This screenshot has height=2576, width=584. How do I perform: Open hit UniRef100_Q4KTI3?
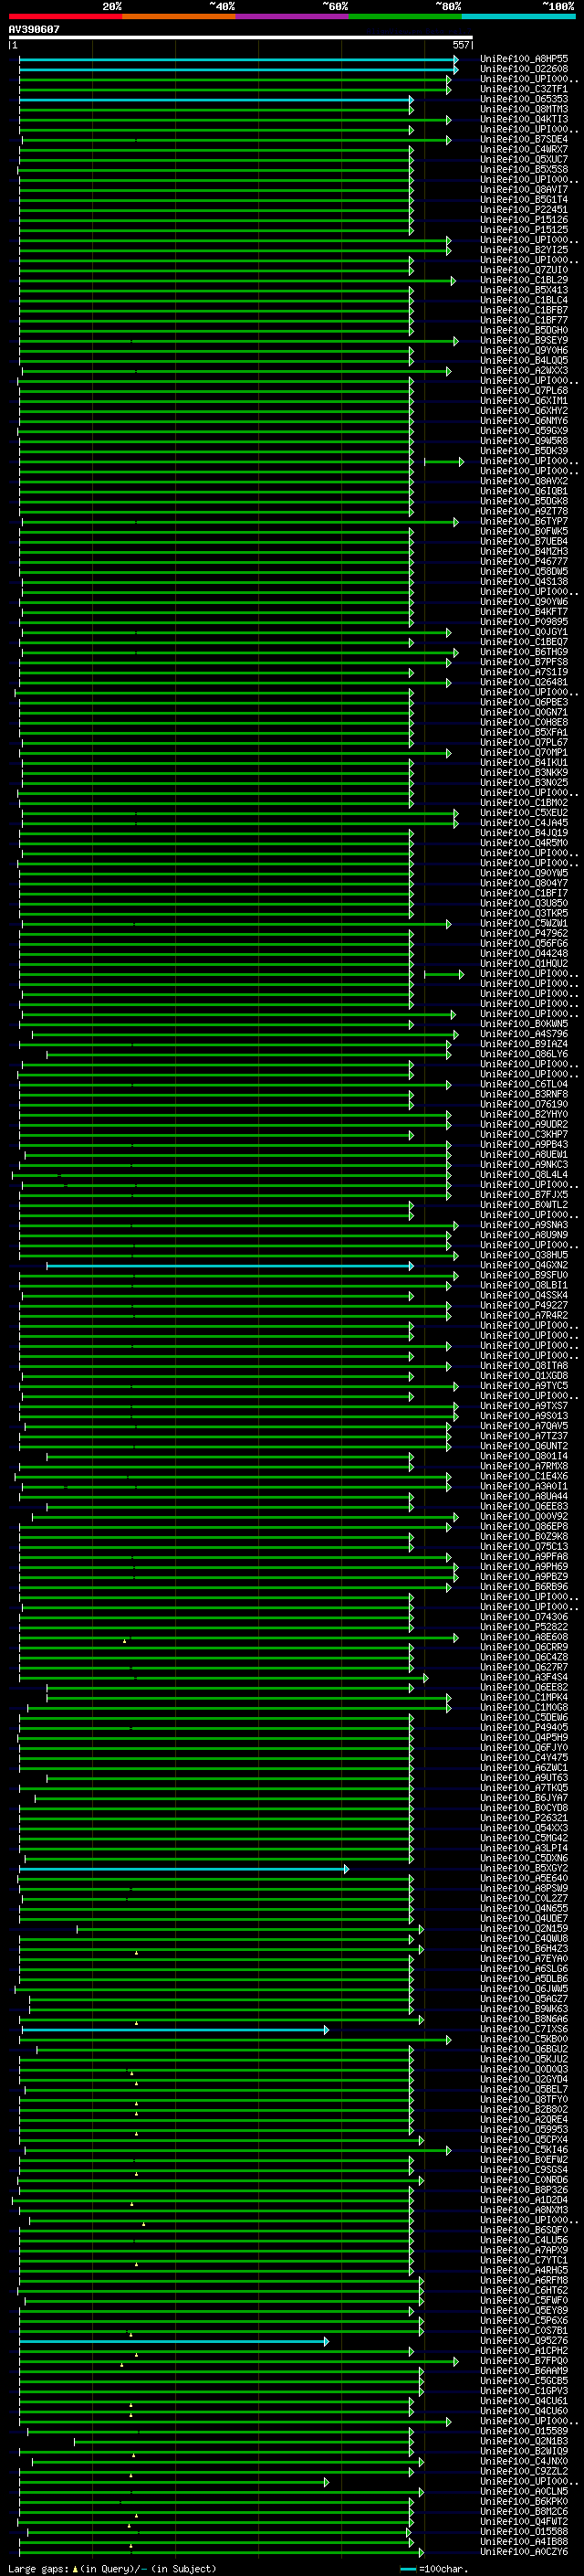point(524,119)
